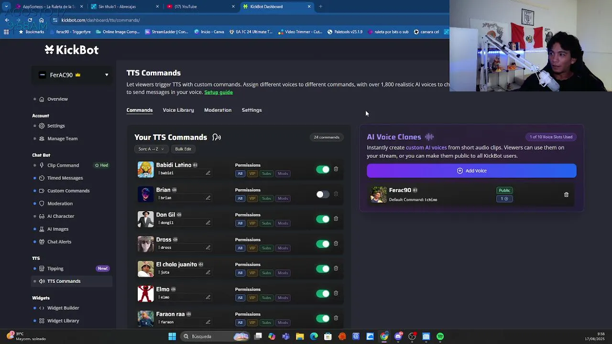Click the browser address bar URL

(100, 20)
